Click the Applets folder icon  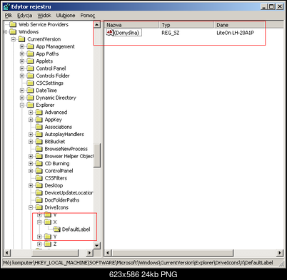(x=30, y=61)
